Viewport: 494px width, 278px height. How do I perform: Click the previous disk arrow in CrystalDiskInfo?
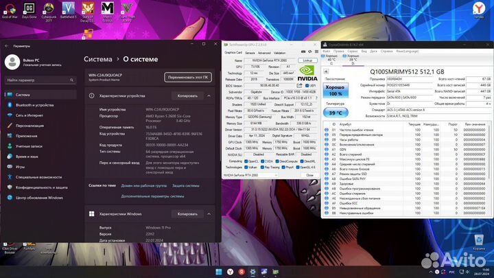[x=326, y=71]
